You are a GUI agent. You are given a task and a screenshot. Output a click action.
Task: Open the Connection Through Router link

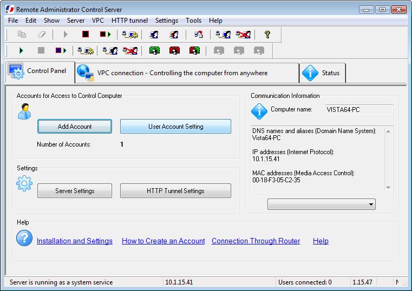256,241
